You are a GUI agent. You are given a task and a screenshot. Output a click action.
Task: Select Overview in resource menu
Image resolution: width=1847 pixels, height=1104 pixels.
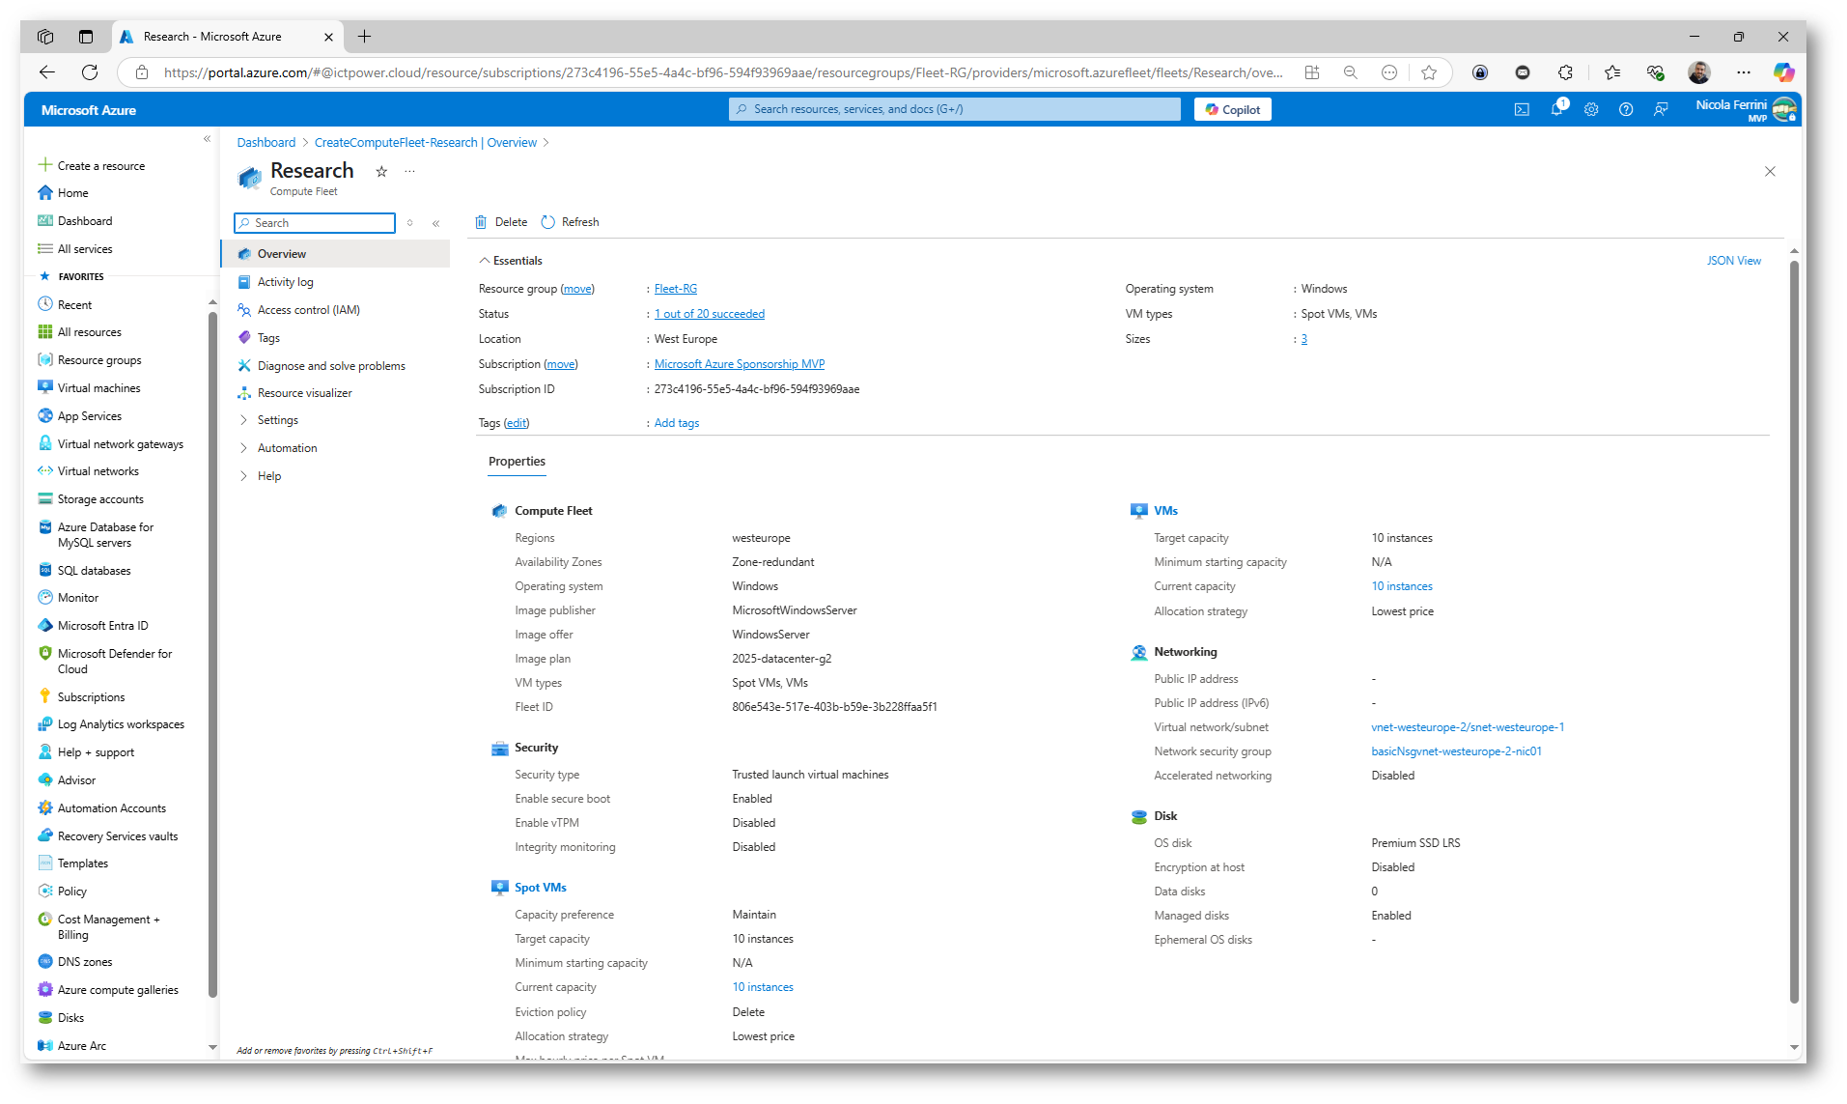point(336,254)
